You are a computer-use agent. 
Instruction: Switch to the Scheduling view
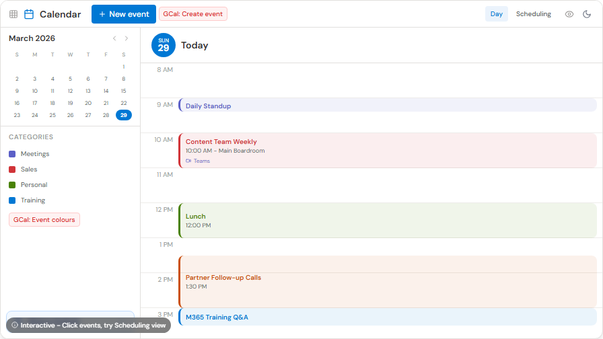coord(534,14)
